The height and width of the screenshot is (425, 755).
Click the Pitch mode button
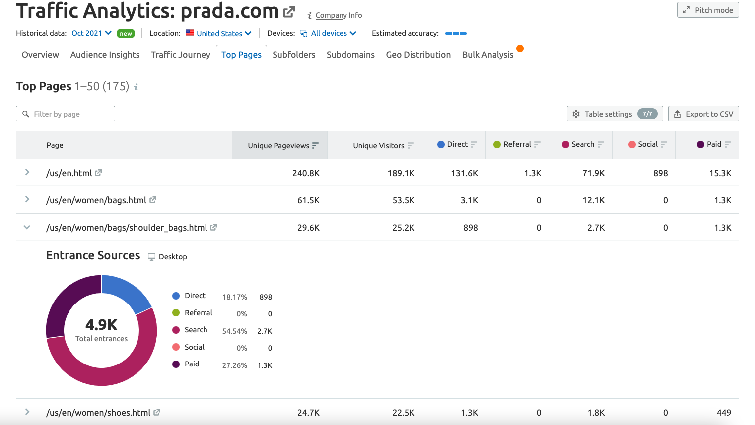pyautogui.click(x=708, y=10)
